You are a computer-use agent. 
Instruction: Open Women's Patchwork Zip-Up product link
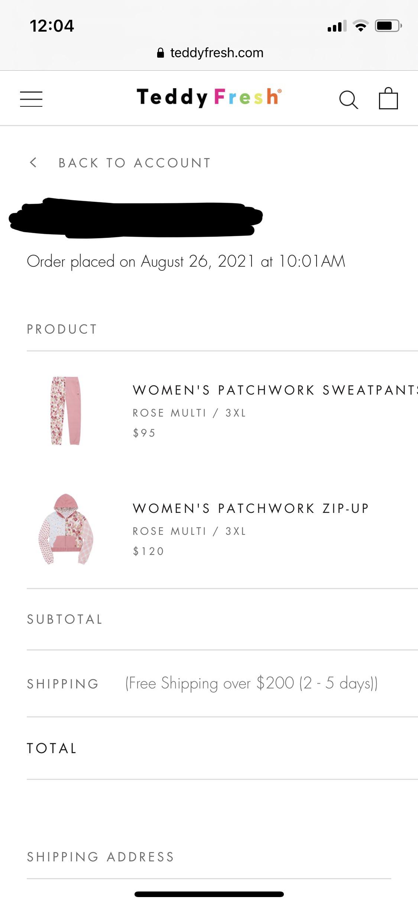click(x=251, y=508)
